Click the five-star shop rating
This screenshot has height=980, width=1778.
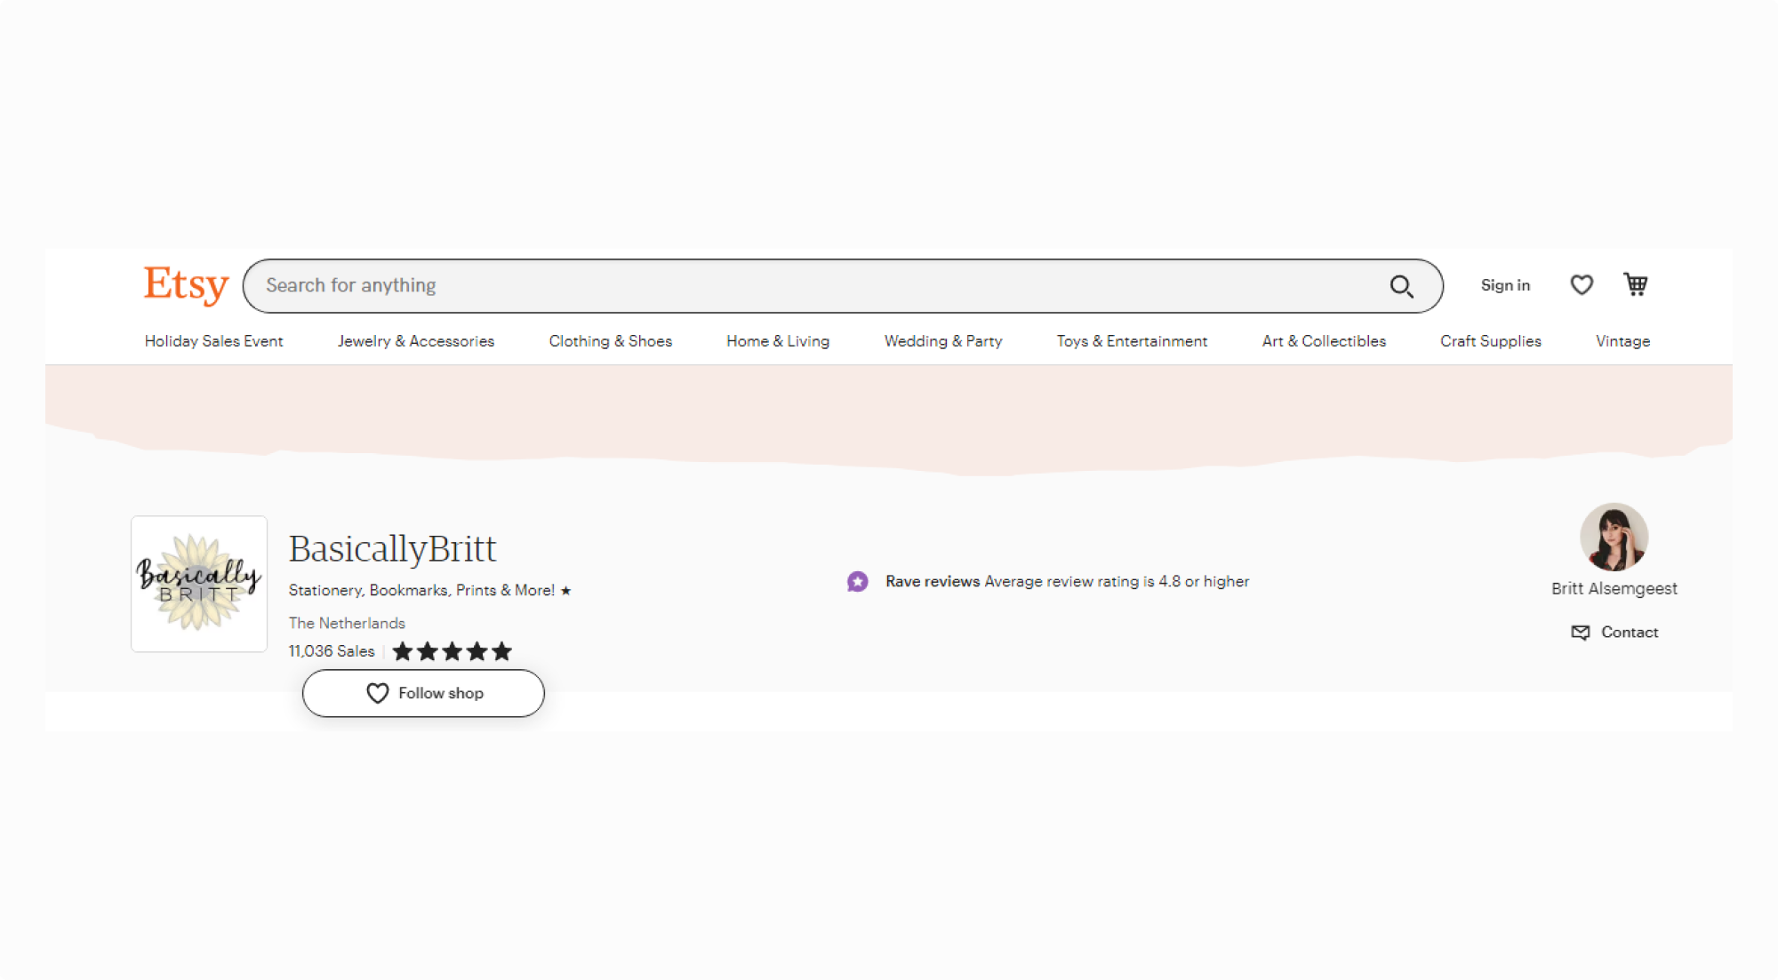(x=452, y=651)
